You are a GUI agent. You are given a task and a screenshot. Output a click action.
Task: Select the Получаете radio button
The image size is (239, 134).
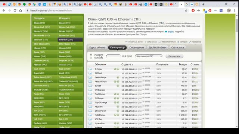coord(91,58)
